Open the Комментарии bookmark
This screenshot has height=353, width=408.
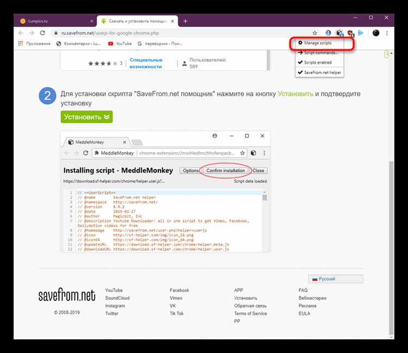(x=78, y=44)
